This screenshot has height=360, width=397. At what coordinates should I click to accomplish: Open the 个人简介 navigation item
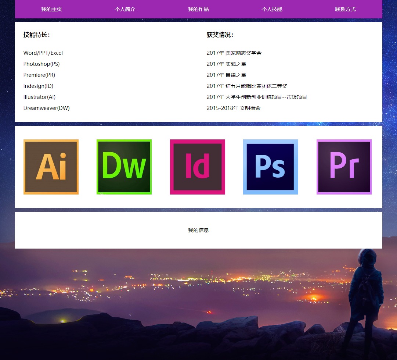(125, 9)
